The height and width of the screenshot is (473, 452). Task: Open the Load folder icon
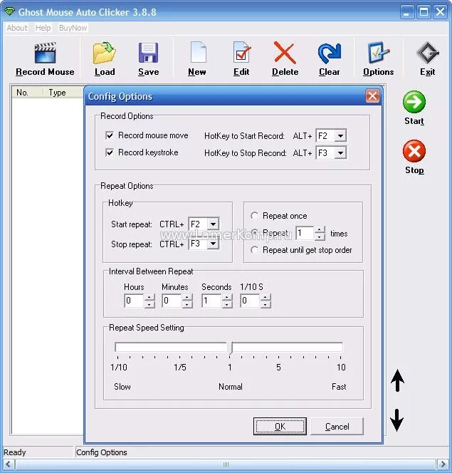tap(104, 53)
